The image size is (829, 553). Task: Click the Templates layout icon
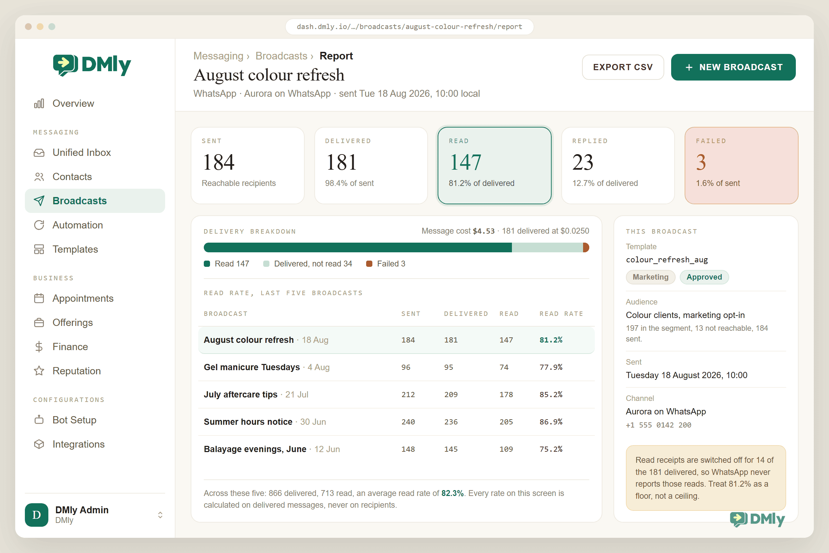(39, 249)
